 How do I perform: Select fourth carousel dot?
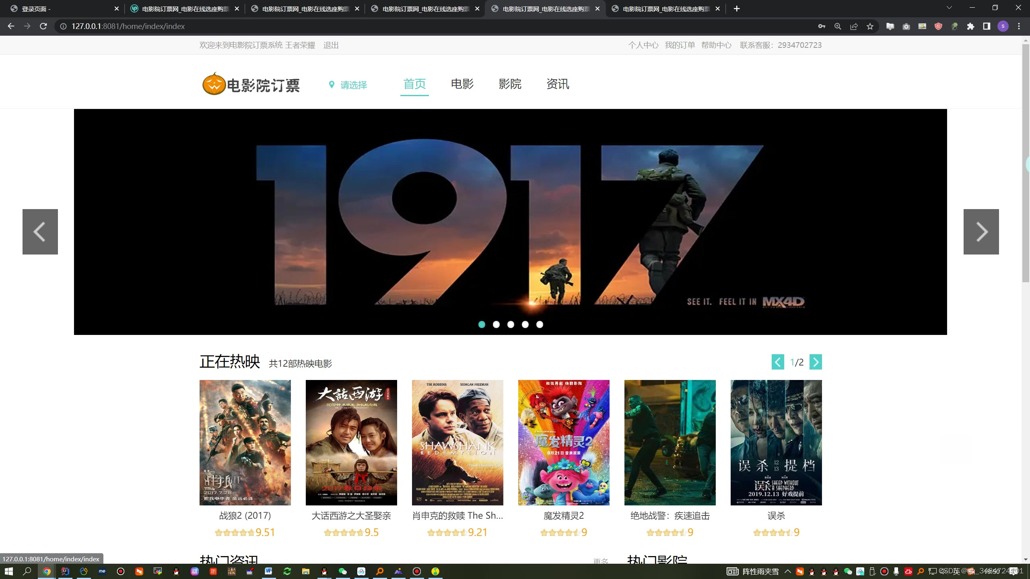pos(525,324)
